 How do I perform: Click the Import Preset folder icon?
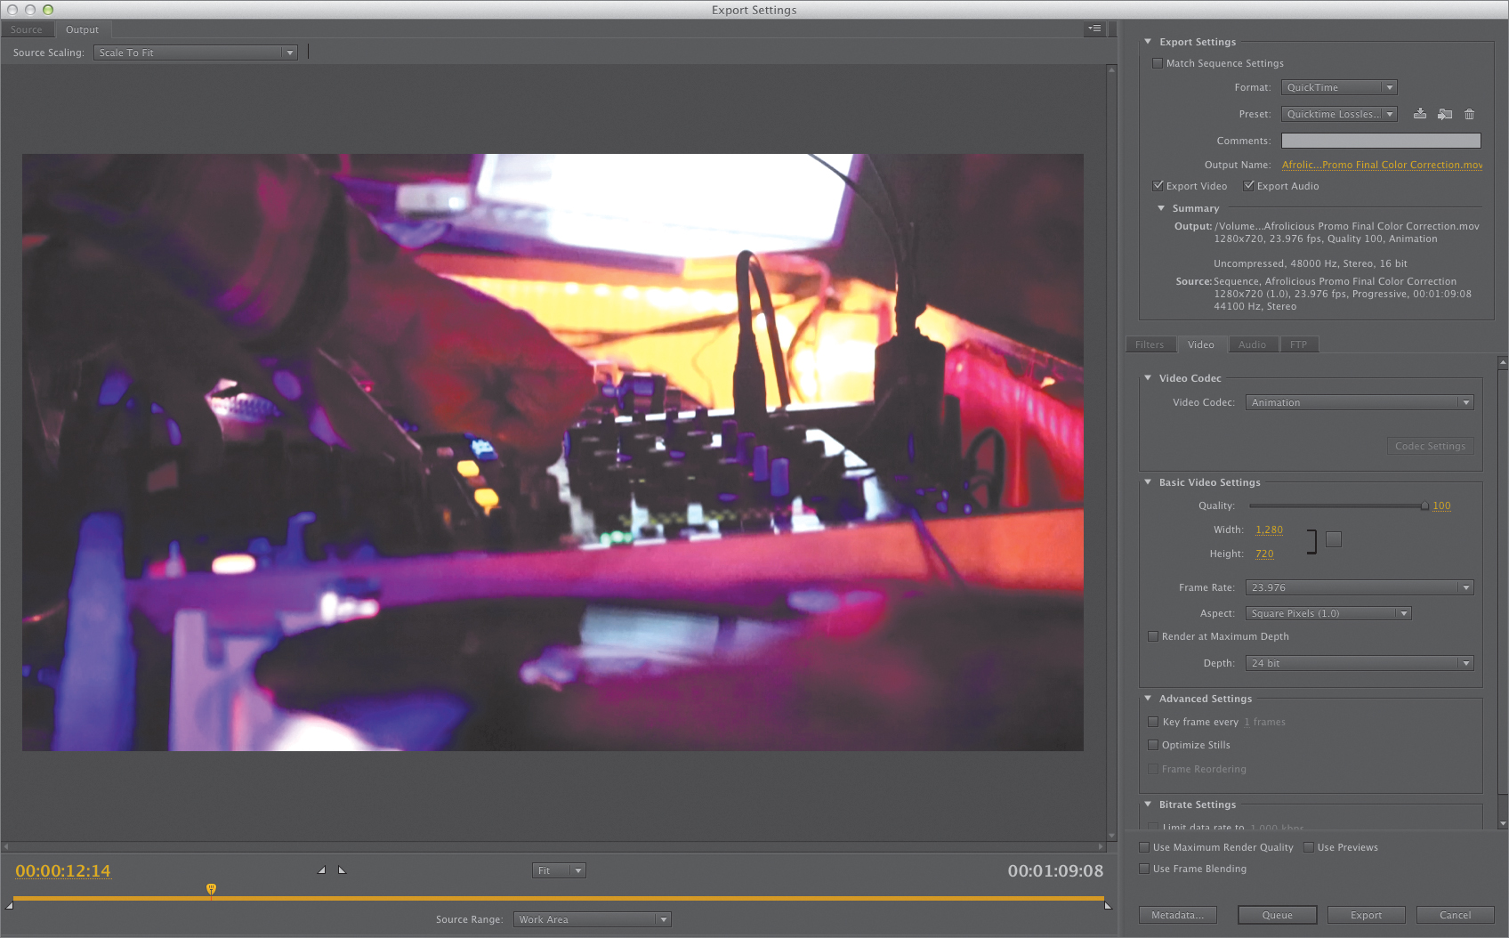click(x=1445, y=114)
